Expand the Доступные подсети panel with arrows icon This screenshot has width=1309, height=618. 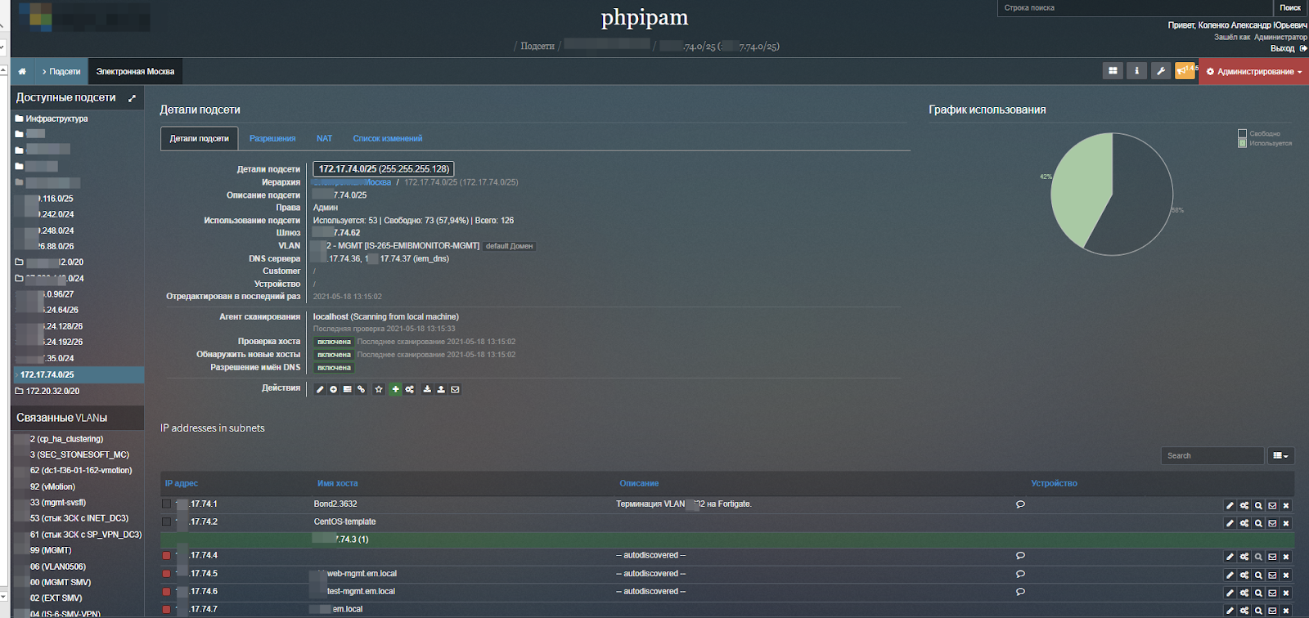133,98
